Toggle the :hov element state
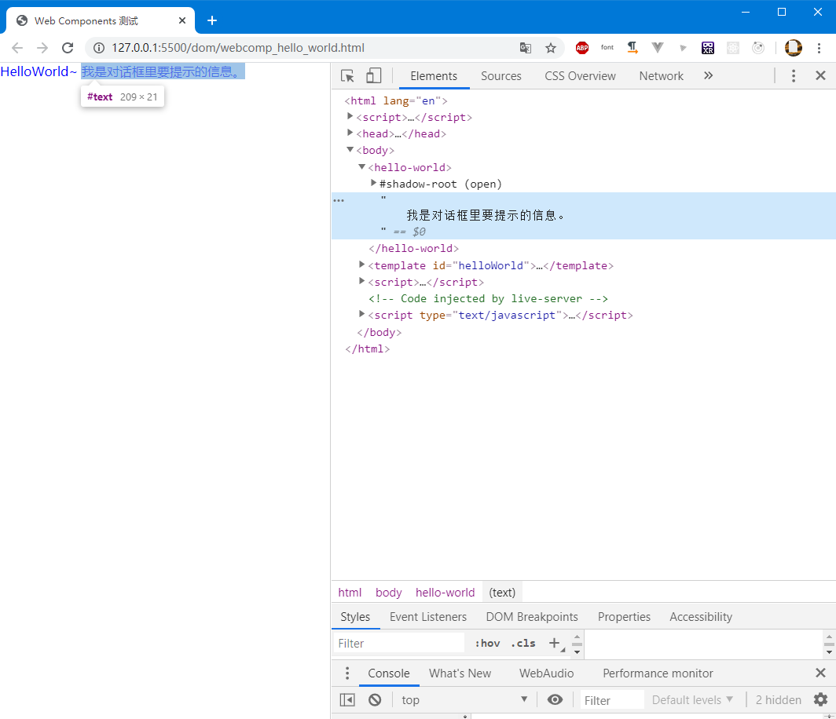The width and height of the screenshot is (836, 719). point(487,644)
